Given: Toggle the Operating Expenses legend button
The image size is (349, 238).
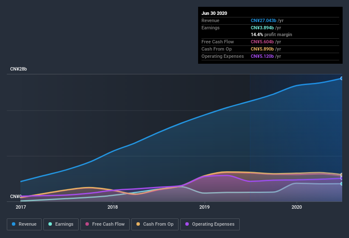Looking at the screenshot, I should [210, 224].
